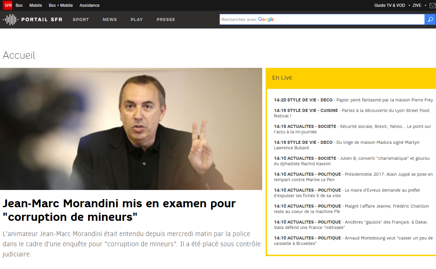Read the Morandini article summary paragraph
Viewport: 436px width, 269px height.
[131, 244]
